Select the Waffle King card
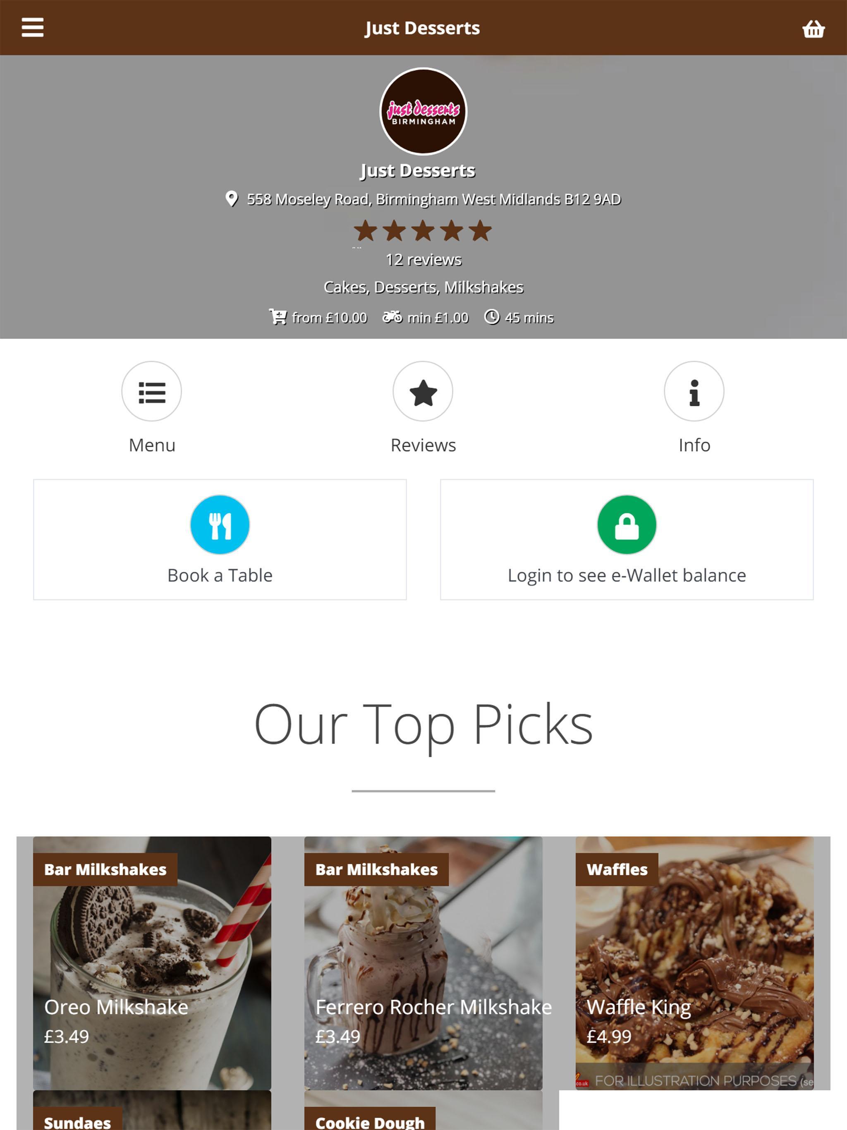The height and width of the screenshot is (1130, 847). point(695,963)
